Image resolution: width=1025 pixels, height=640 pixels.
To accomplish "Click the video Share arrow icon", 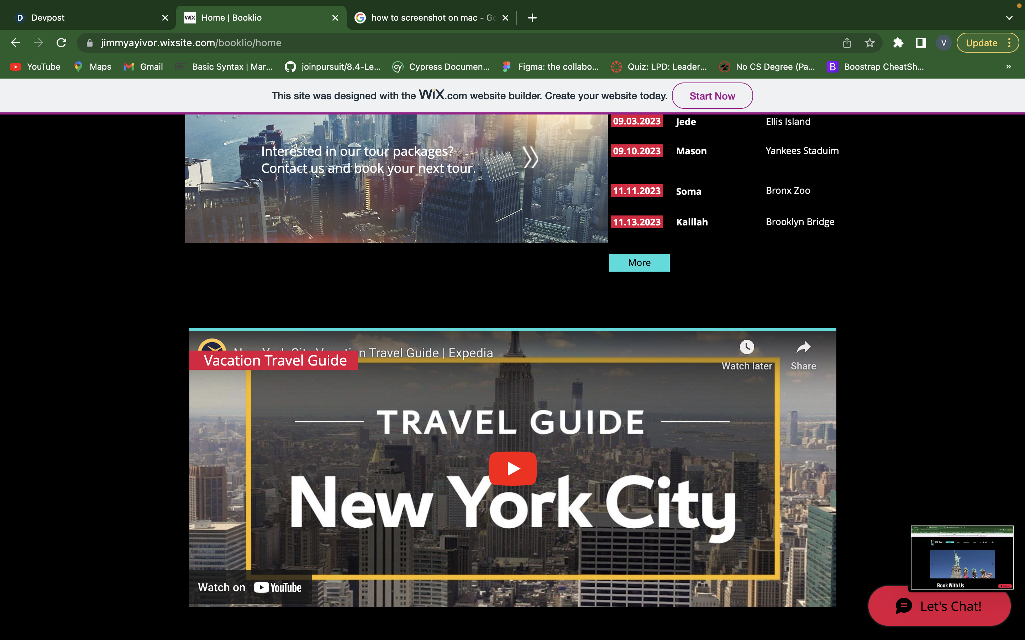I will pos(803,347).
